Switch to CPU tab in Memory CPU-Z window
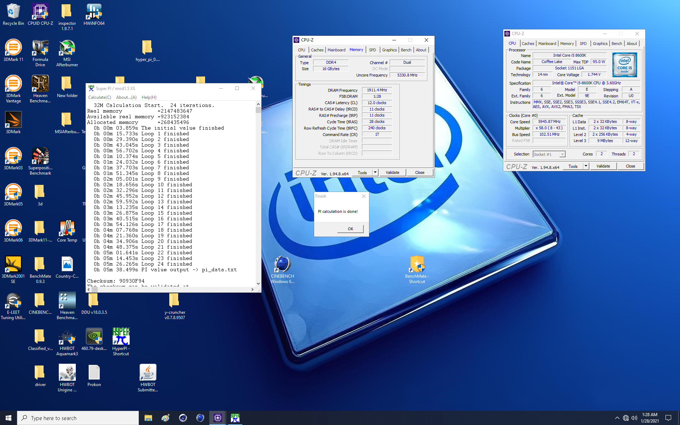 coord(301,50)
